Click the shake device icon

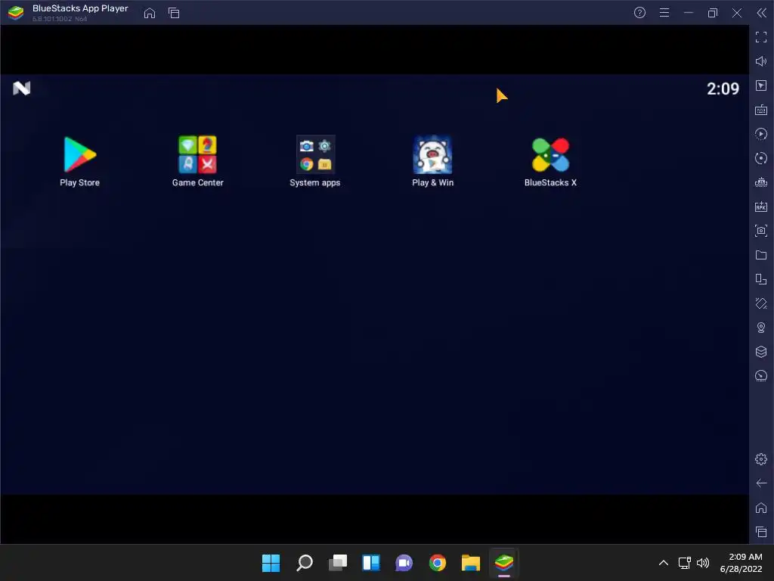click(x=761, y=303)
